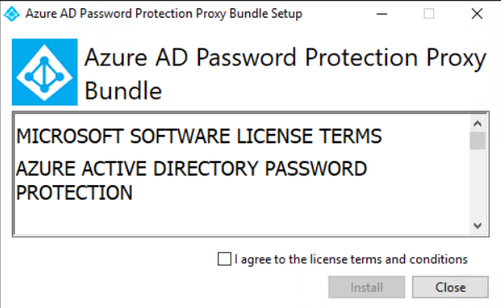Click the large blue Azure AD logo
501x308 pixels.
coord(44,72)
